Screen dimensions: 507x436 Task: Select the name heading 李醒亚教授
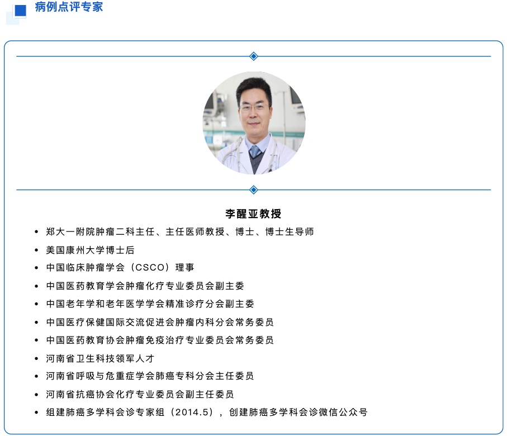tap(253, 214)
